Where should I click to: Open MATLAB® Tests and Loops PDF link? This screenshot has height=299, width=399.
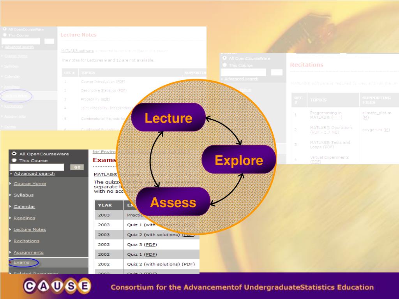(x=328, y=147)
